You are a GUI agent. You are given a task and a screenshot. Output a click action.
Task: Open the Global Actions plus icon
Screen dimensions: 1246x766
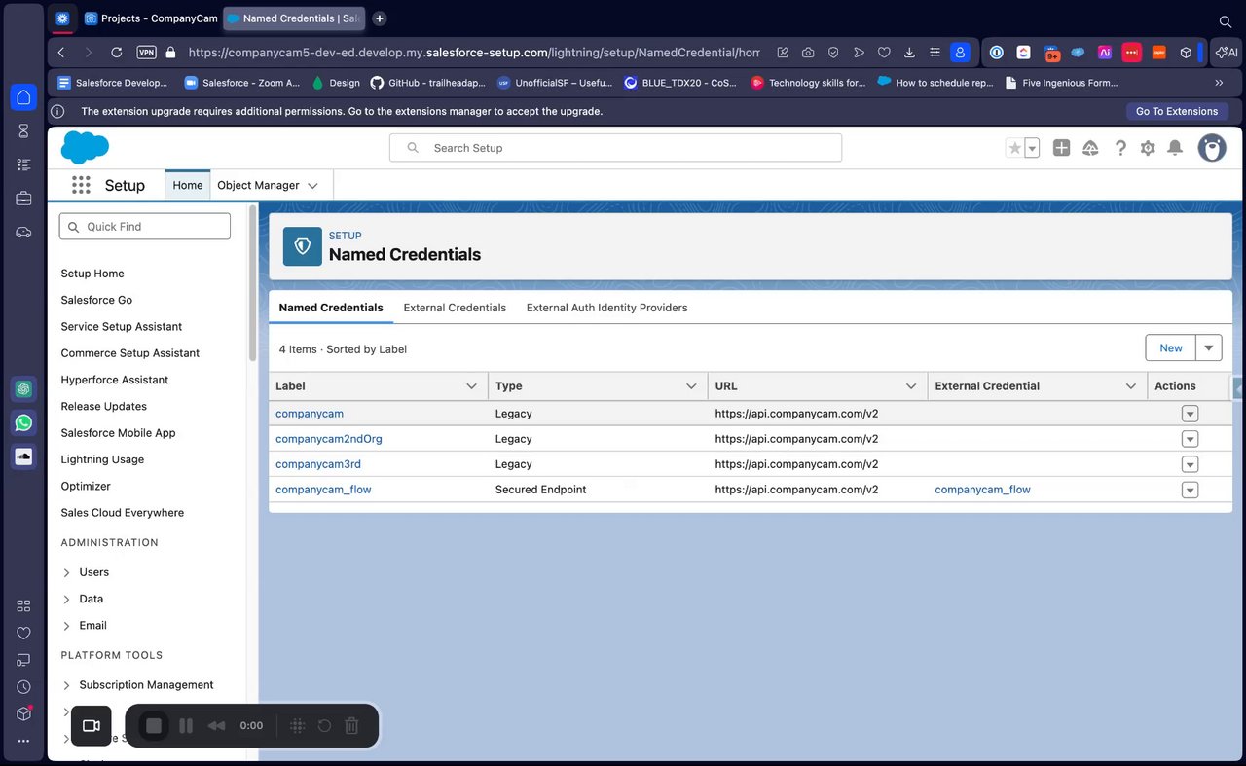pos(1062,148)
